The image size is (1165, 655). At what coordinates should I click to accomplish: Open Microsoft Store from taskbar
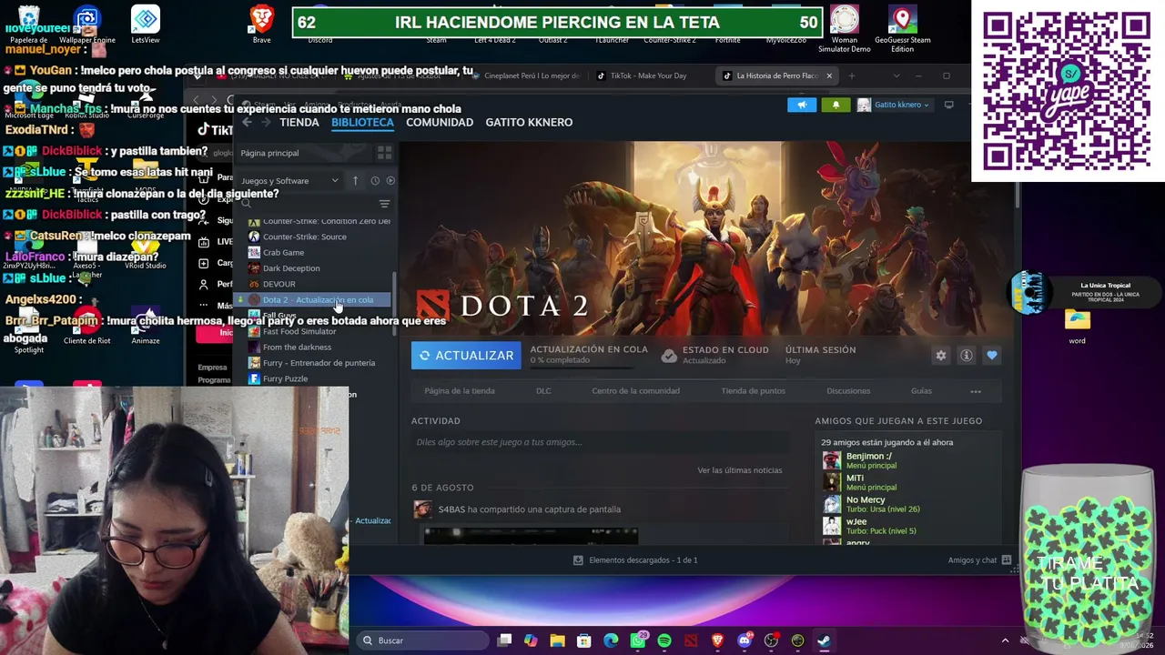[x=584, y=640]
